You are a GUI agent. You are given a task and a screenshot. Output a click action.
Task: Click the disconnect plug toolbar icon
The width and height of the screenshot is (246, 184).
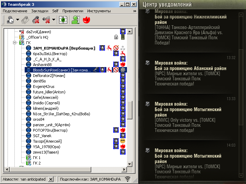click(25, 20)
